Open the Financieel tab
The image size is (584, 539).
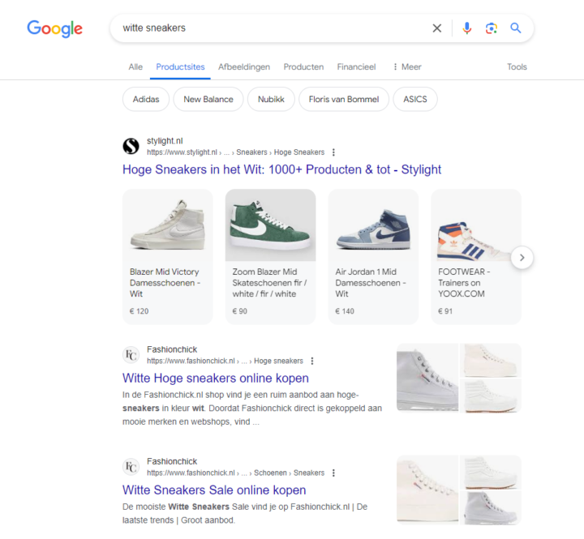point(356,67)
